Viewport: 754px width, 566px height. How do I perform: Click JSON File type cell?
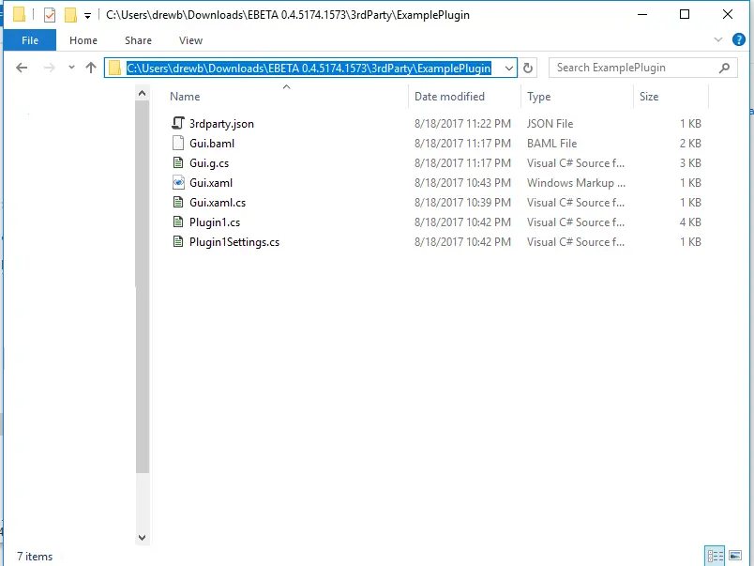550,124
